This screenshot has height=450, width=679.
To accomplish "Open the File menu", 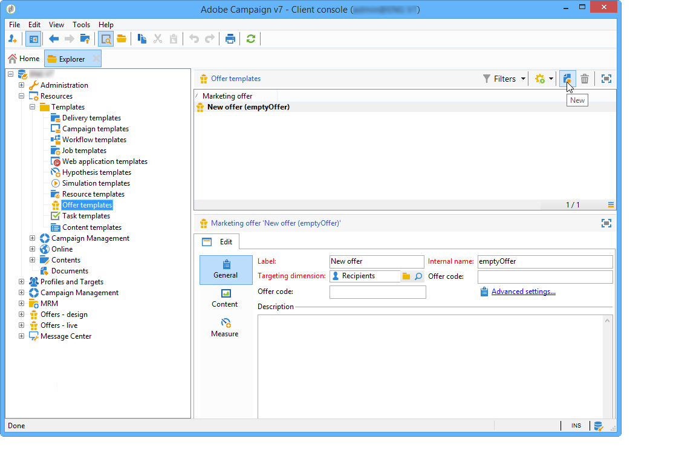I will coord(15,25).
